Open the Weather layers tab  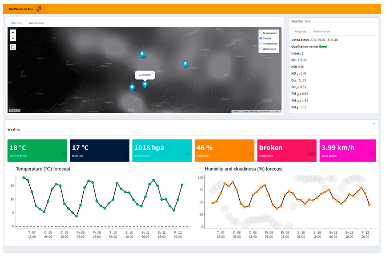pyautogui.click(x=321, y=32)
